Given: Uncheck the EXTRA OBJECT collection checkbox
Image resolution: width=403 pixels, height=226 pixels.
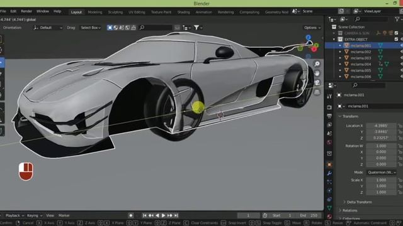Looking at the screenshot, I should [x=396, y=39].
